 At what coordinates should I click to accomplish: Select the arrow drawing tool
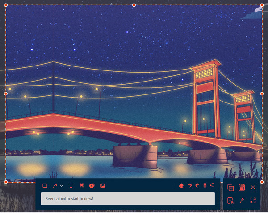coord(54,185)
